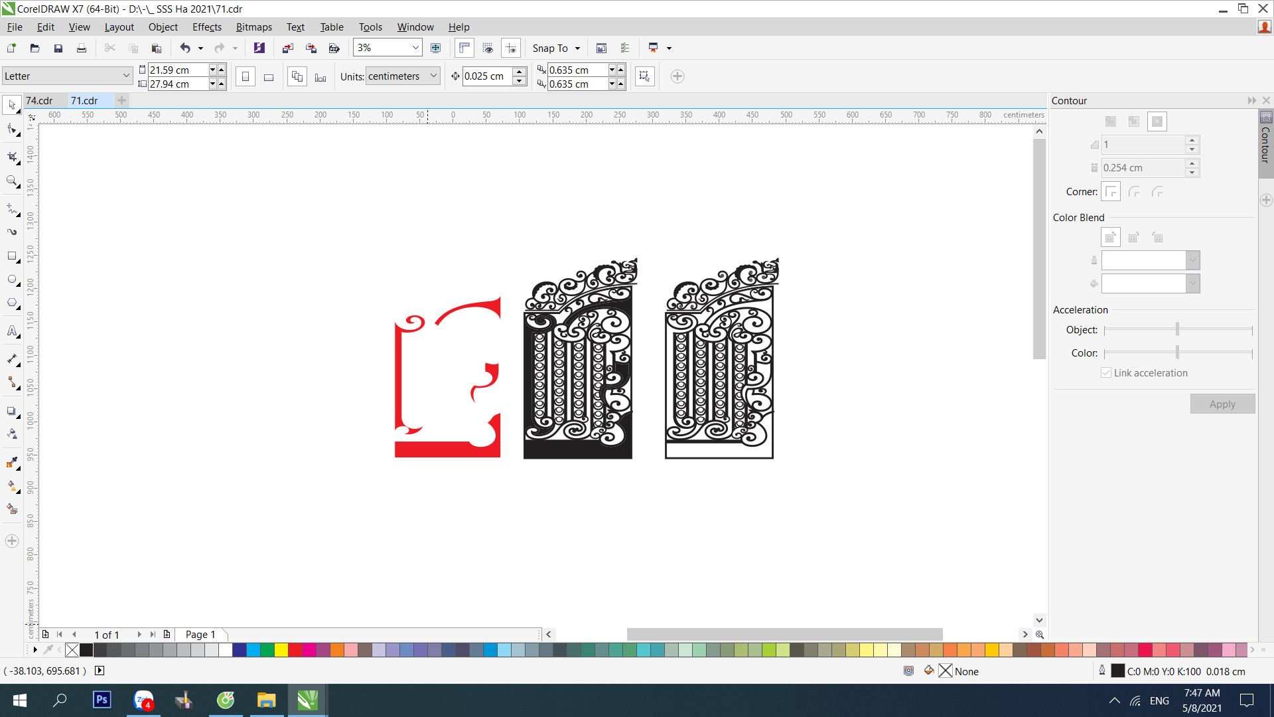Drag the Object acceleration slider
1274x717 pixels.
(x=1176, y=329)
